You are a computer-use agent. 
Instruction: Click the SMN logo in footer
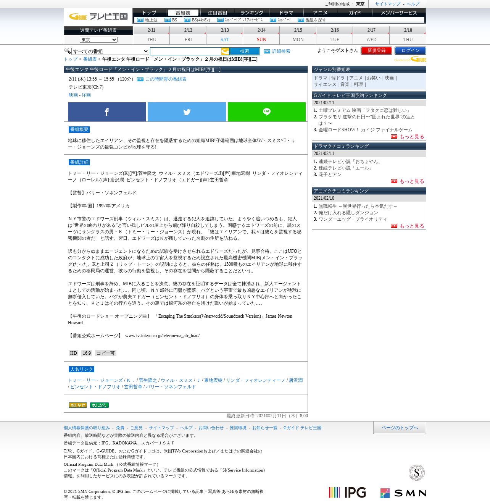(x=403, y=493)
